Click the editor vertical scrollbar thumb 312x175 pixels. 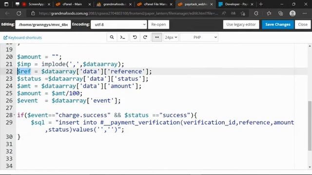click(x=310, y=126)
